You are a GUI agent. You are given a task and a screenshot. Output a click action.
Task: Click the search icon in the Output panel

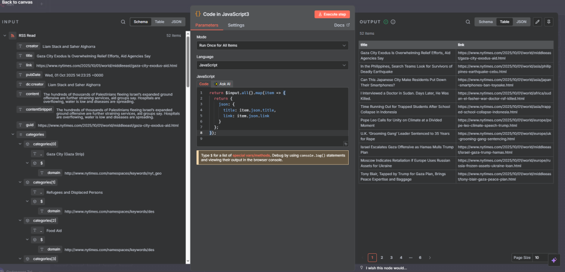coord(468,22)
